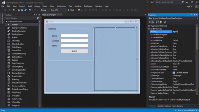Open the DevExpress menu
Viewport: 199px width, 112px height.
click(x=88, y=6)
